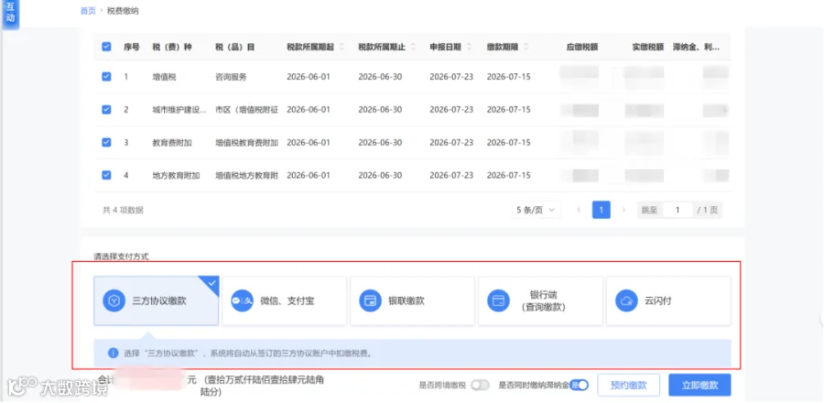Go to previous page arrow
The width and height of the screenshot is (824, 403).
click(579, 210)
